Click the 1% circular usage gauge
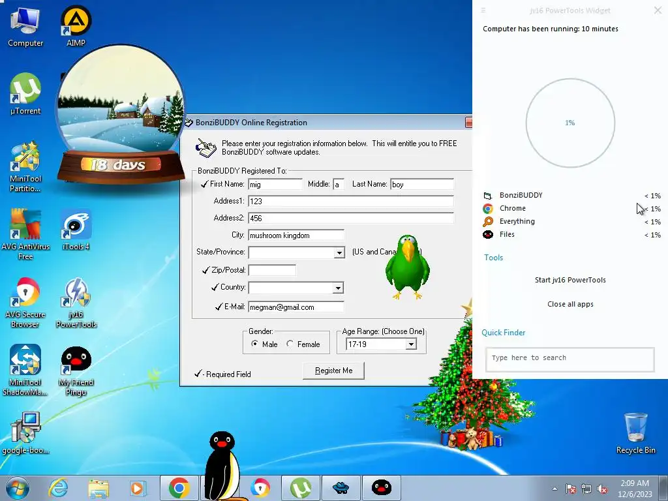 coord(570,123)
